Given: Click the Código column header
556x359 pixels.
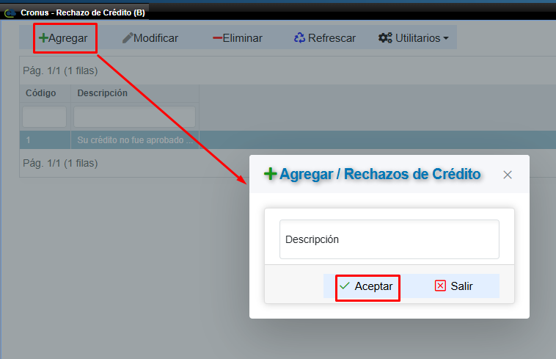Looking at the screenshot, I should [45, 93].
